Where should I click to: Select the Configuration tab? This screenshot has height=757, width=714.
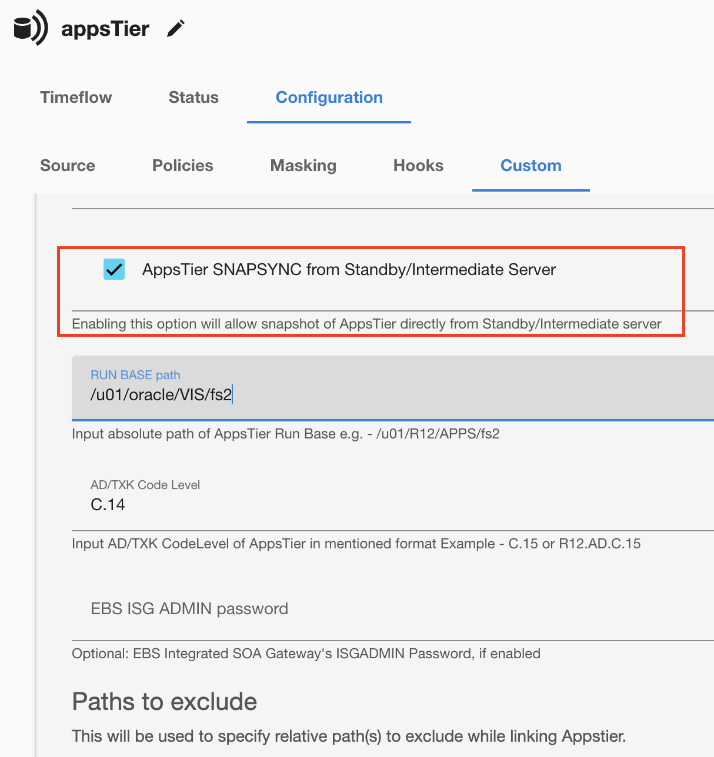coord(329,98)
